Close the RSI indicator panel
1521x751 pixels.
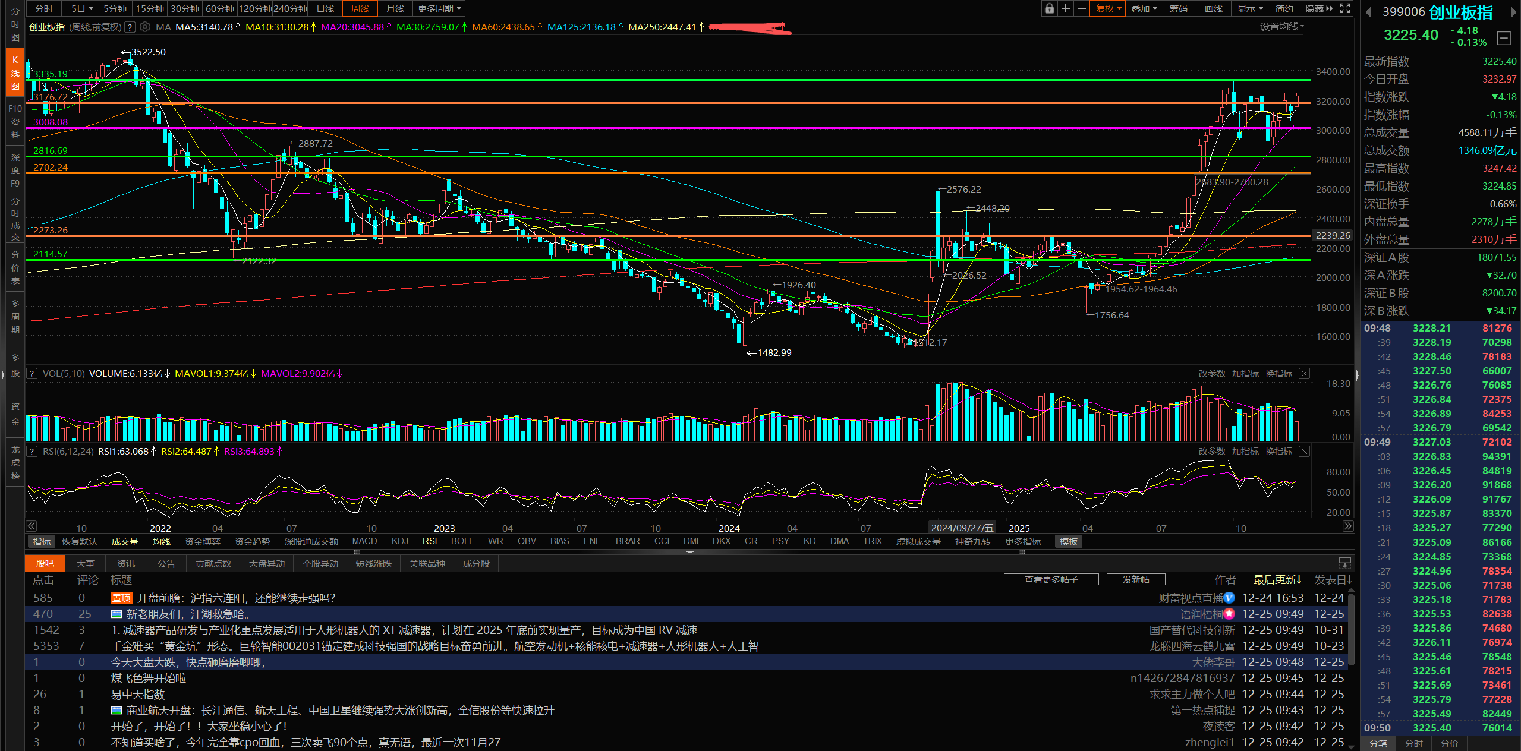(1304, 452)
